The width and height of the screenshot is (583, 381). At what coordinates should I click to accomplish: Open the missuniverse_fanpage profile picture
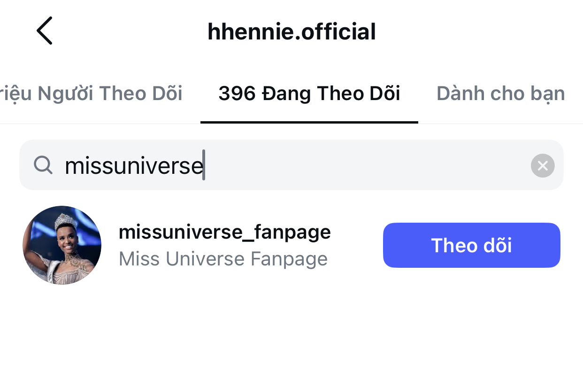tap(62, 245)
